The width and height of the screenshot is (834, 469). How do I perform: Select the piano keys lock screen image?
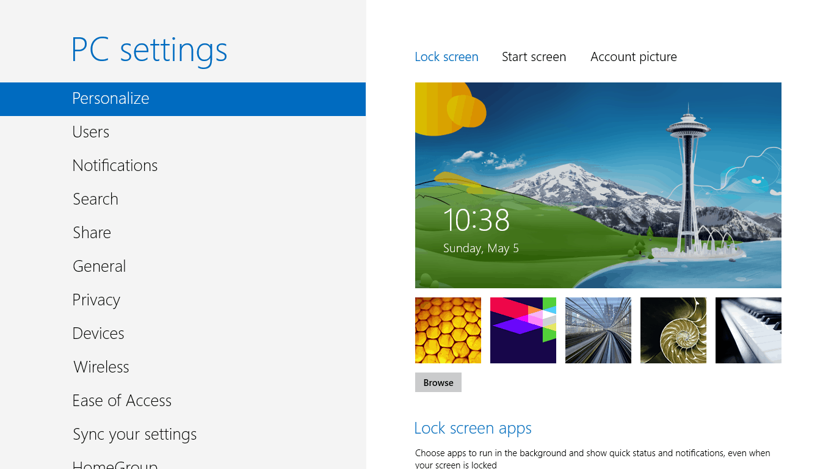748,330
